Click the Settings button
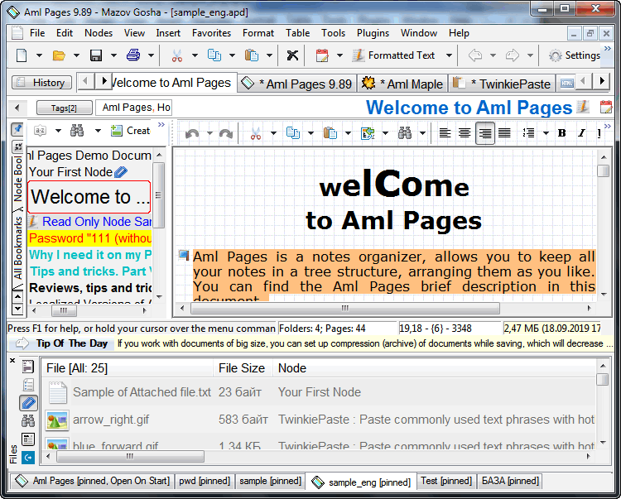The image size is (621, 499). 575,55
